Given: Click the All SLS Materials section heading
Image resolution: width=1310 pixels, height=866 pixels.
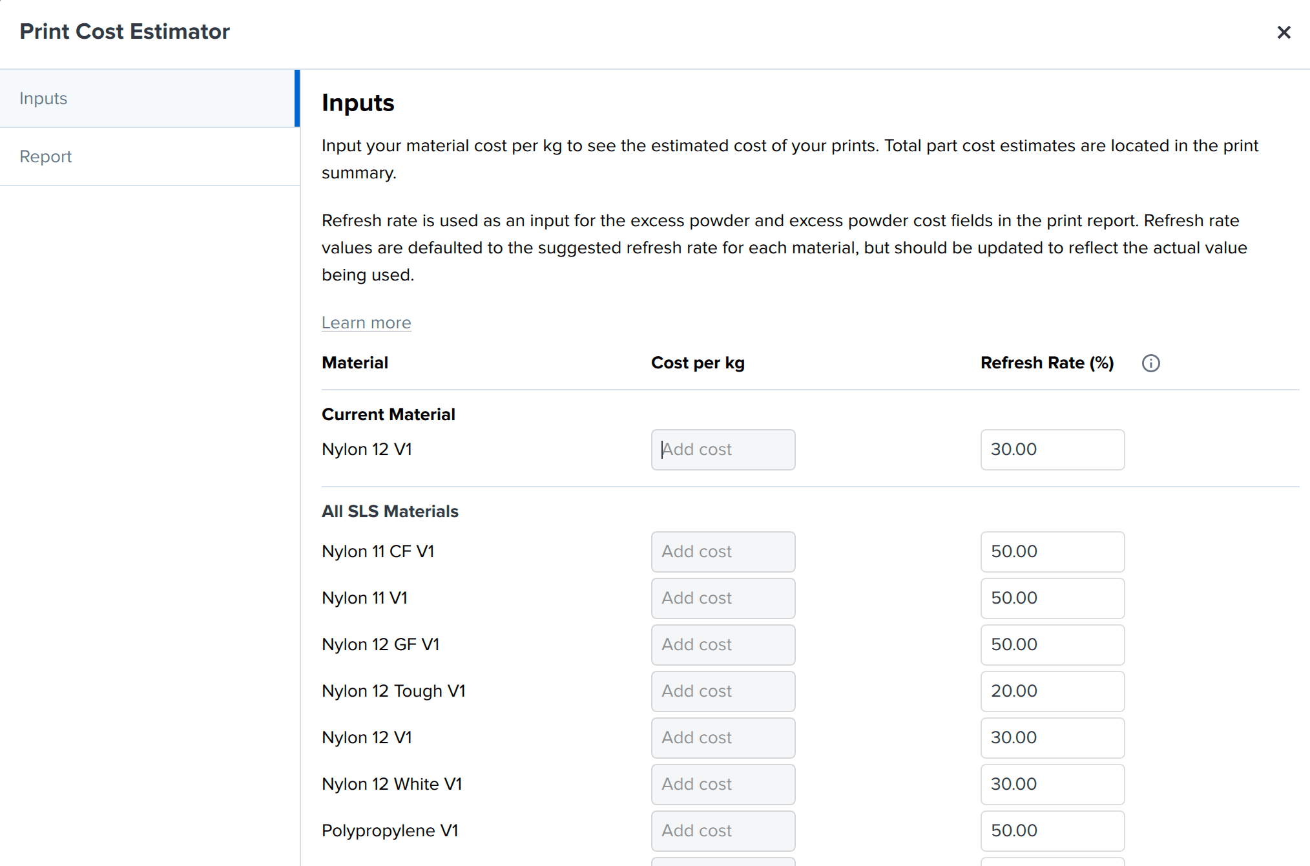Looking at the screenshot, I should point(390,511).
